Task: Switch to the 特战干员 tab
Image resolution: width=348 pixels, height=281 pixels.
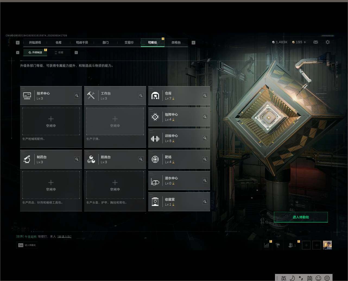Action: (82, 42)
